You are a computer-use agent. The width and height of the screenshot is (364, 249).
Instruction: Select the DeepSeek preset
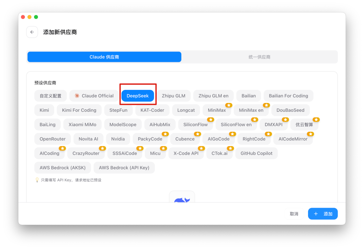[x=138, y=96]
